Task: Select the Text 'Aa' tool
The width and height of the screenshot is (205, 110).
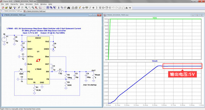Action: point(126,8)
